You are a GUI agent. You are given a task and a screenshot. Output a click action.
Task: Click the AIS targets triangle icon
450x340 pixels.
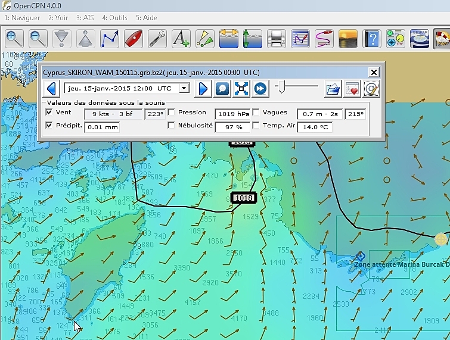204,39
